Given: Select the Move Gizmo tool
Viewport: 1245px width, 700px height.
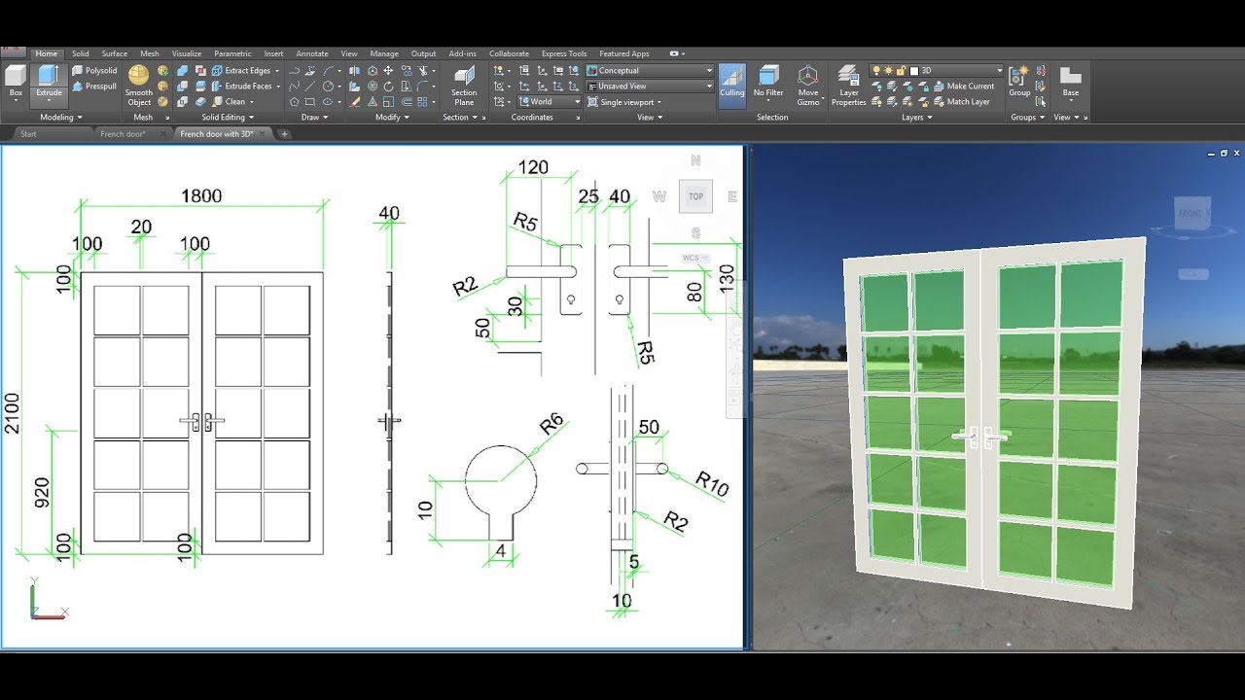Looking at the screenshot, I should click(x=808, y=86).
